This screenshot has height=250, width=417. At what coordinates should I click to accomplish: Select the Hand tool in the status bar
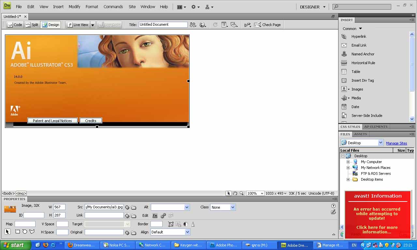tap(235, 193)
